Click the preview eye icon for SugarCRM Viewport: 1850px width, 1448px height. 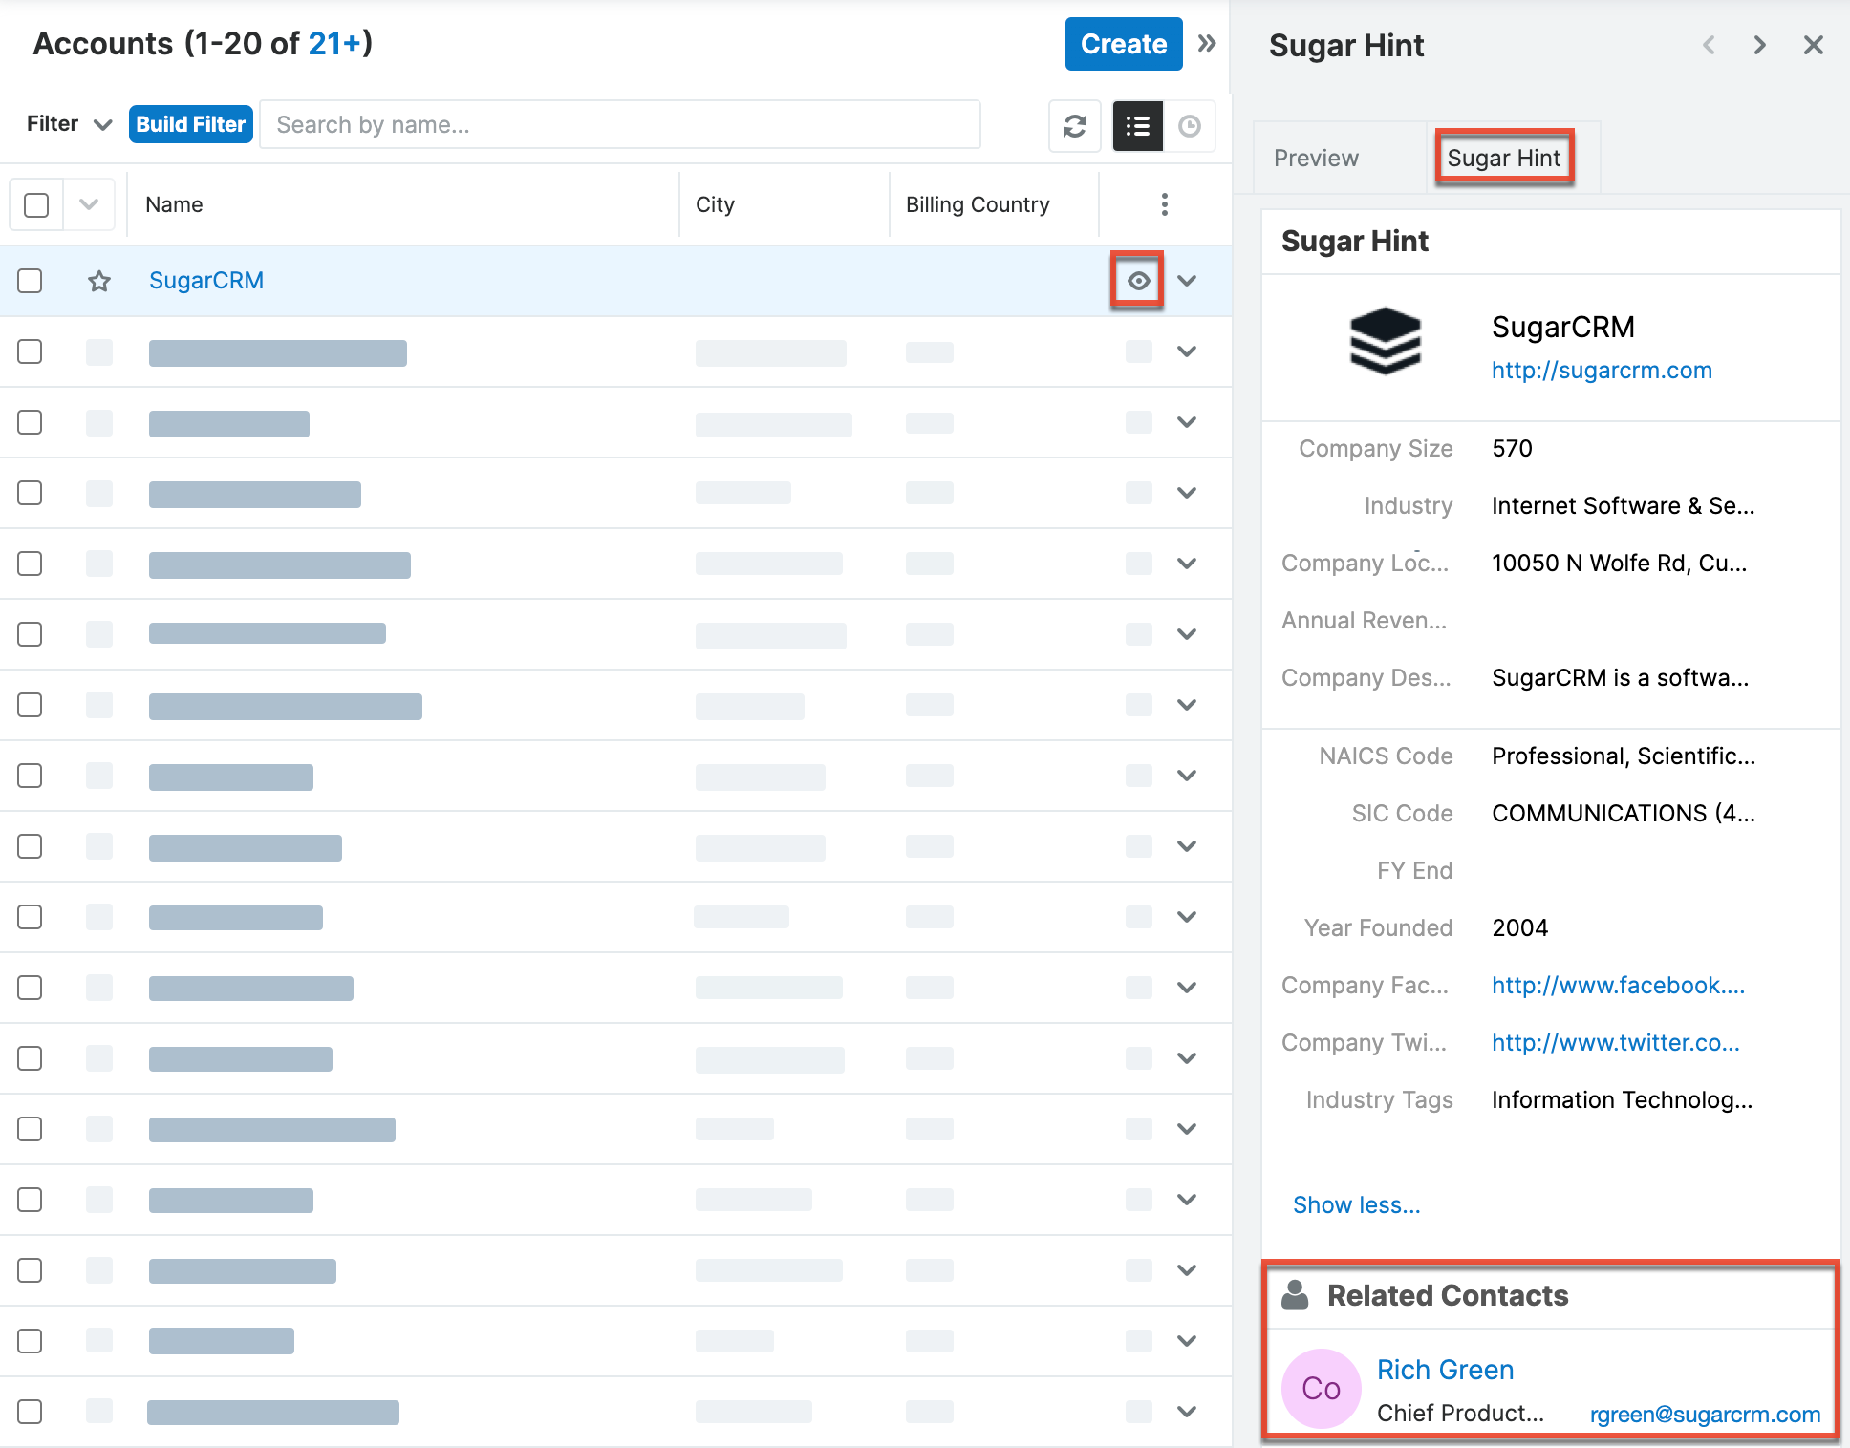click(1137, 281)
